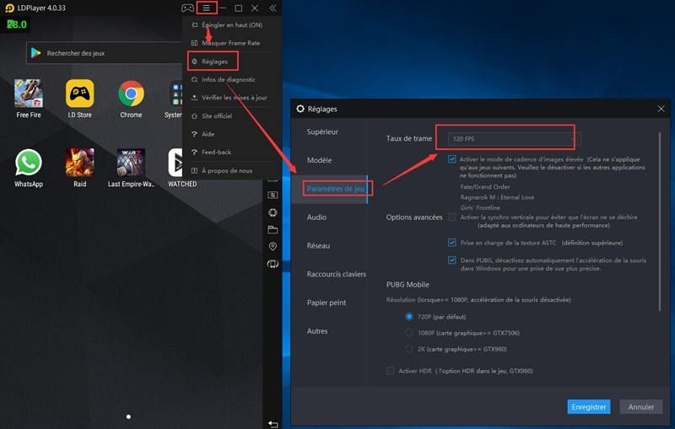Open Last Empire-War Z game
Screen dimensions: 675x429
tap(131, 168)
